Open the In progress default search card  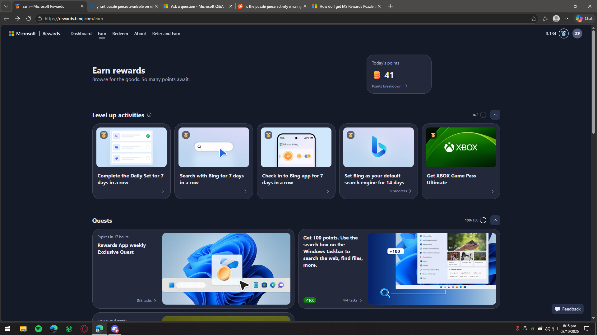click(x=378, y=161)
